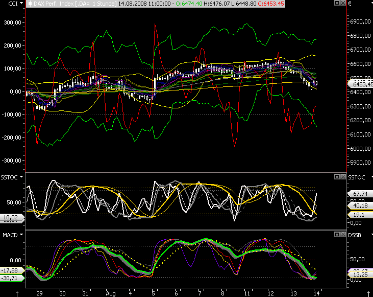Image resolution: width=373 pixels, height=297 pixels.
Task: Select the SSTOC value marker 67,74
Action: click(x=360, y=194)
